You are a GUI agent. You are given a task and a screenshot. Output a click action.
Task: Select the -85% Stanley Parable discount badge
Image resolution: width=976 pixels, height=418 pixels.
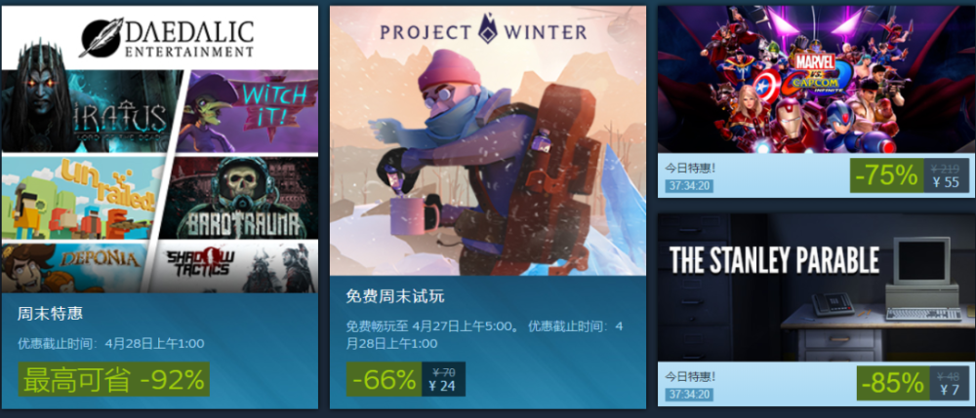coord(893,383)
